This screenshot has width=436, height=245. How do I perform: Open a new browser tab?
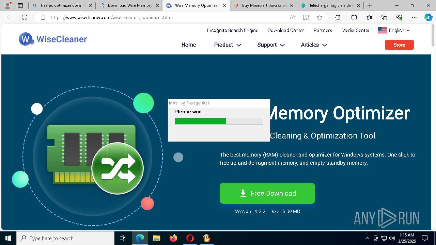(370, 5)
